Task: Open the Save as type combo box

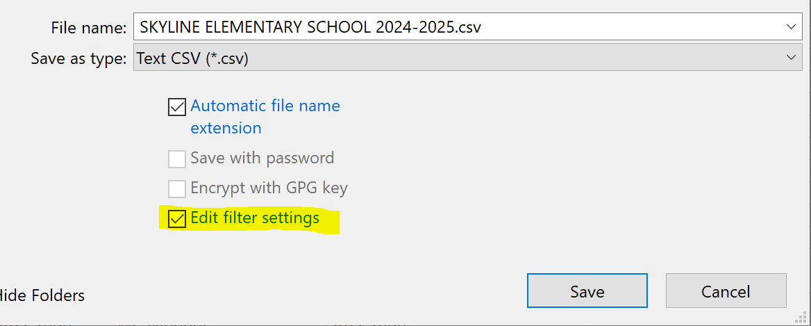Action: click(x=467, y=58)
